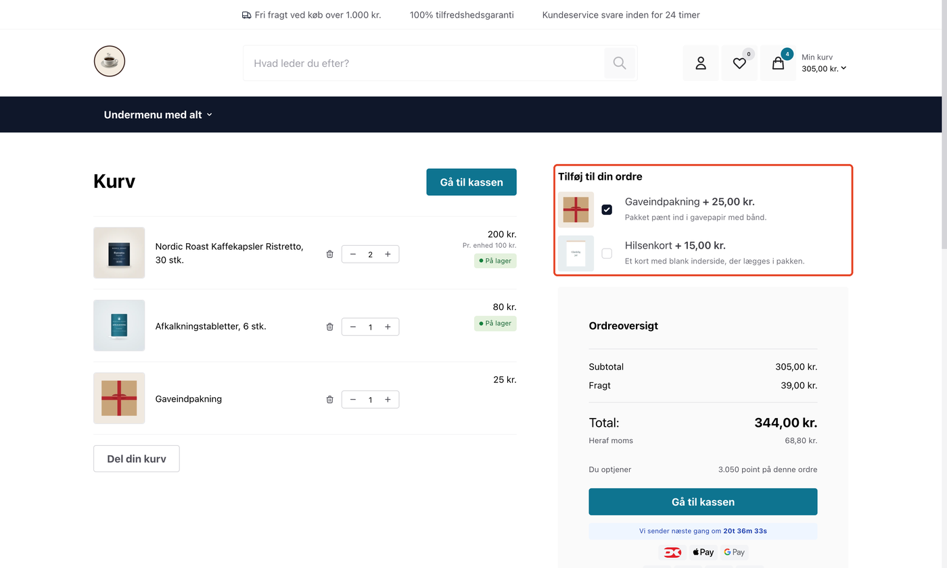Click Gå til kassen in Ordreoversigt

click(703, 502)
